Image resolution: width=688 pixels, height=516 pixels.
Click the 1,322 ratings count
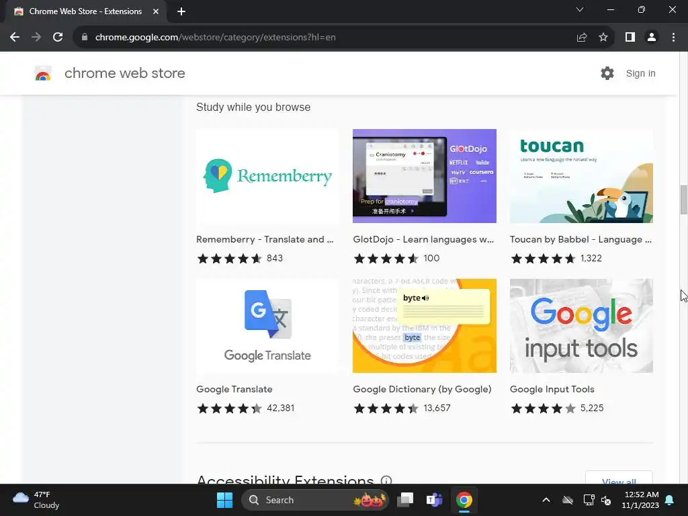point(591,259)
